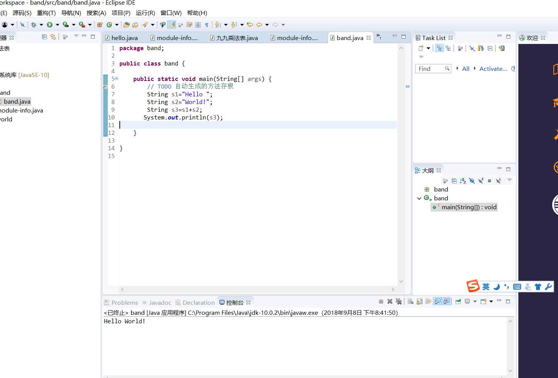Toggle Hide Non-Public Members in outline
Viewport: 558px width, 378px height.
(x=489, y=181)
